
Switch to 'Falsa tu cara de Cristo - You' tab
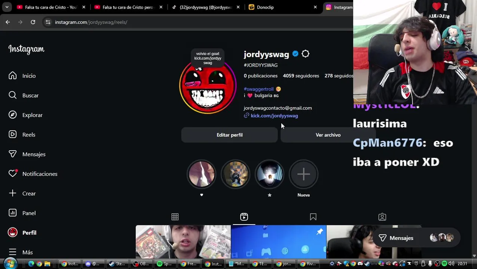51,7
